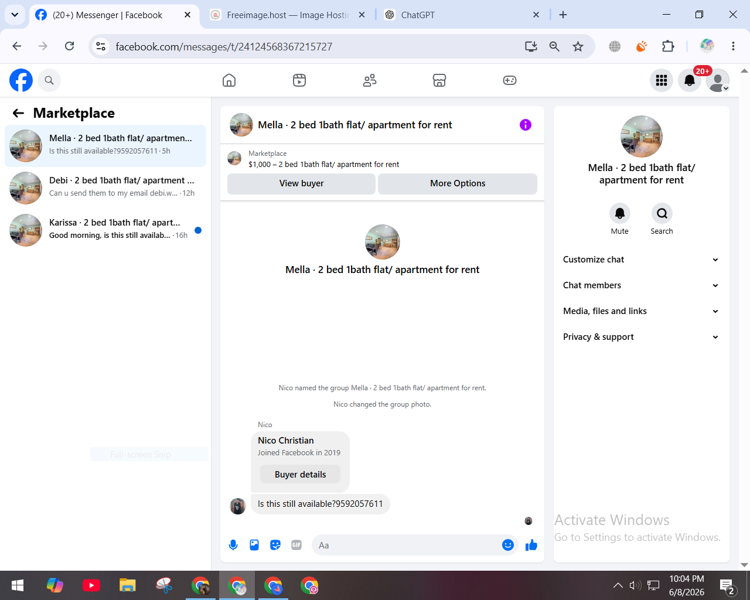
Task: Expand the Customize chat section
Action: pyautogui.click(x=642, y=260)
